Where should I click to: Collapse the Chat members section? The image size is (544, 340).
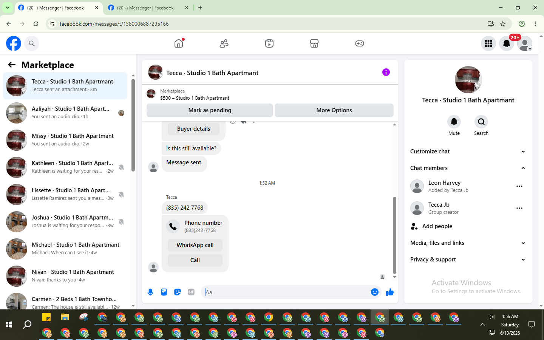(468, 168)
